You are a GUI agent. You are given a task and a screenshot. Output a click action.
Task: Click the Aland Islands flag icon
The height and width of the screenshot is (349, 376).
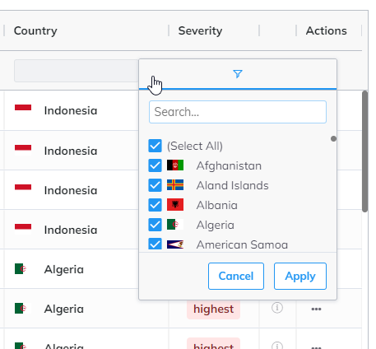(x=175, y=185)
